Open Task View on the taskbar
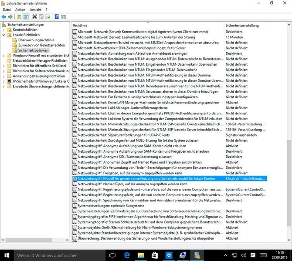The image size is (292, 261). (112, 255)
